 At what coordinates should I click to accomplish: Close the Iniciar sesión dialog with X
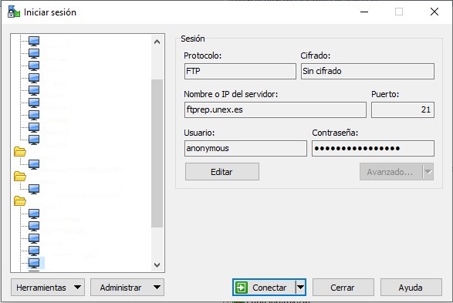tap(434, 12)
